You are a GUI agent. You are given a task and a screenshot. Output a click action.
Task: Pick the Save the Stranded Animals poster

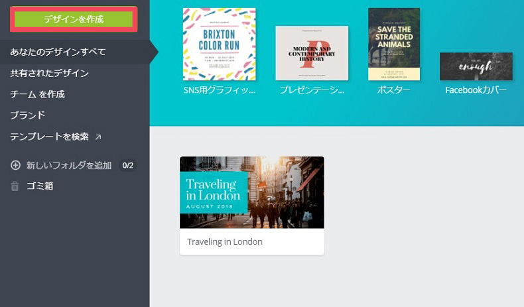pyautogui.click(x=394, y=44)
